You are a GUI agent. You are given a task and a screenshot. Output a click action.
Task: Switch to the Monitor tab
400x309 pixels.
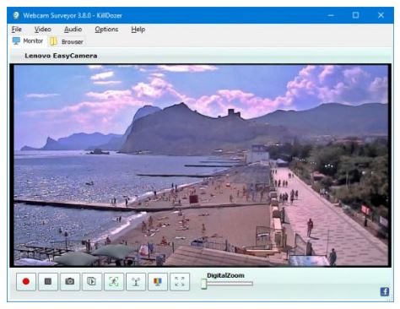pos(28,41)
